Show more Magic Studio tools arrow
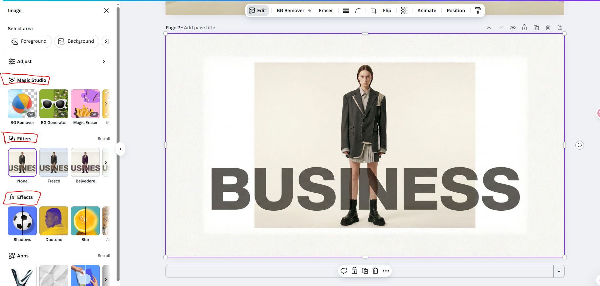This screenshot has width=600, height=286. 106,104
